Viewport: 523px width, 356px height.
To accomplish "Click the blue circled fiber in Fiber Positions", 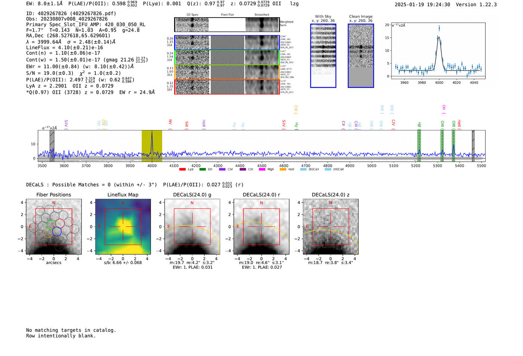I will (x=57, y=232).
